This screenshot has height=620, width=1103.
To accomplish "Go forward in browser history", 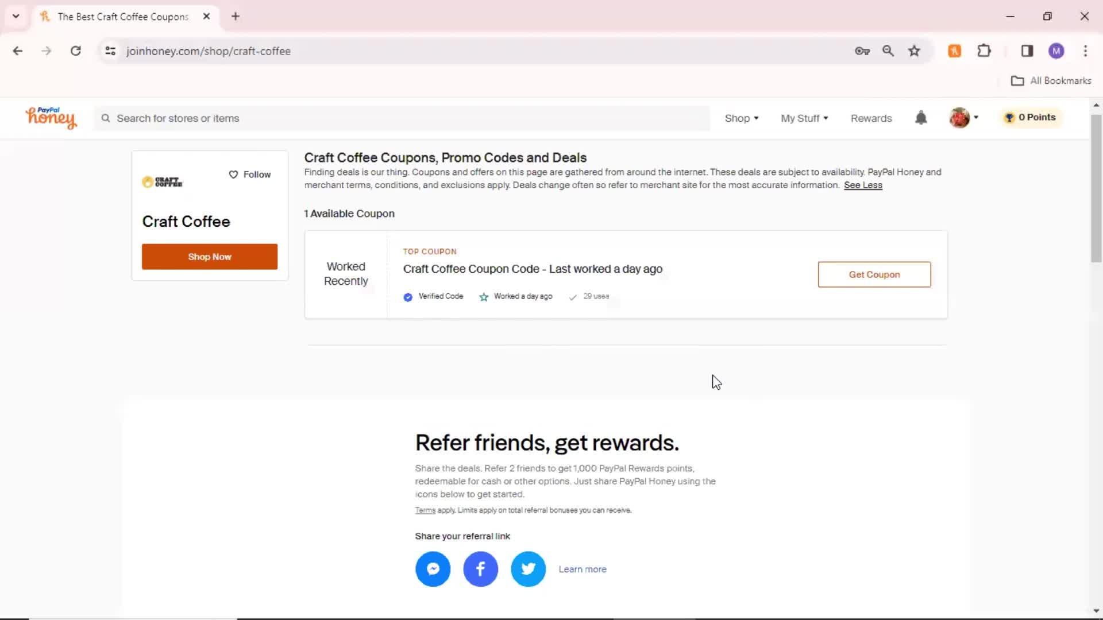I will coord(47,51).
